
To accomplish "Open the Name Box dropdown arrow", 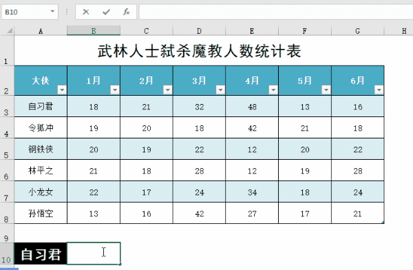I will point(52,11).
